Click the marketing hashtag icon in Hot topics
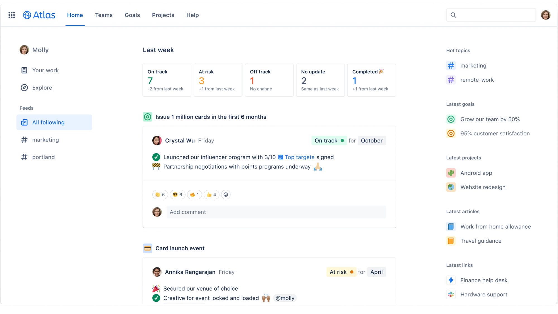This screenshot has height=314, width=558. click(x=451, y=66)
